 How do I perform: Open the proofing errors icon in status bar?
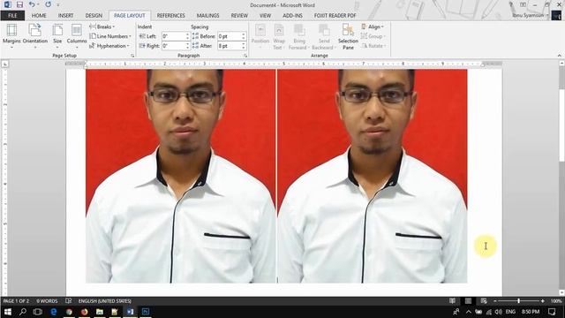point(69,300)
